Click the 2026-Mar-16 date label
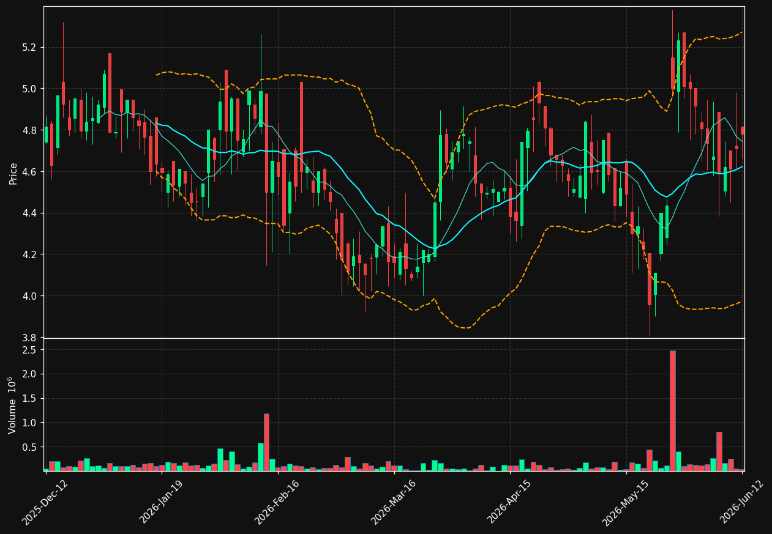Viewport: 772px width, 534px height. (393, 502)
